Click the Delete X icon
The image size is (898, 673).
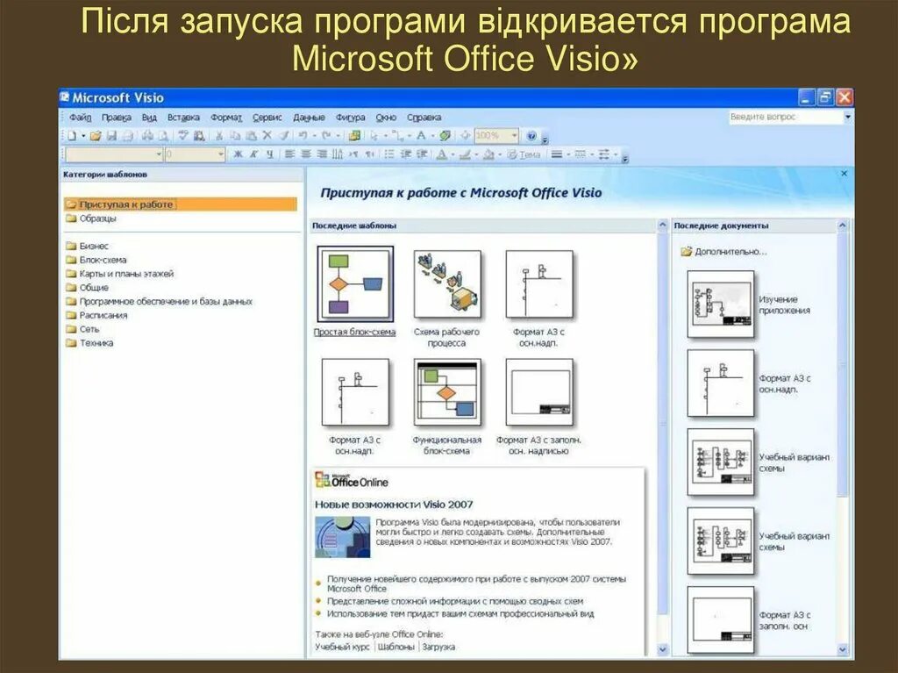267,136
